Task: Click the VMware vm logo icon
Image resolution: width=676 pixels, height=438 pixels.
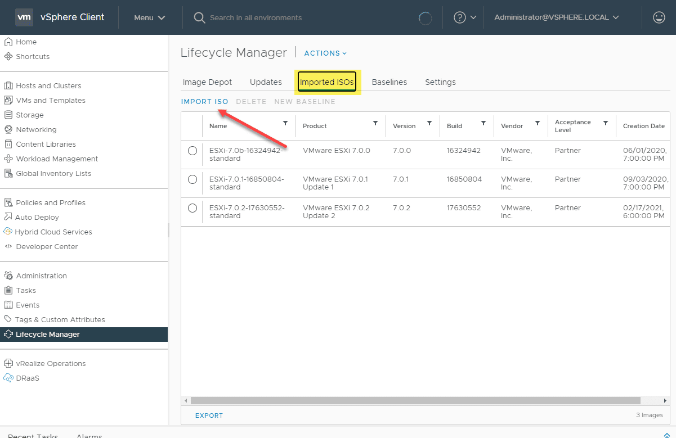Action: [24, 17]
